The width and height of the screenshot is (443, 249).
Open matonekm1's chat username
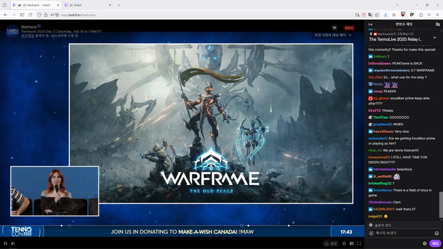pyautogui.click(x=378, y=138)
